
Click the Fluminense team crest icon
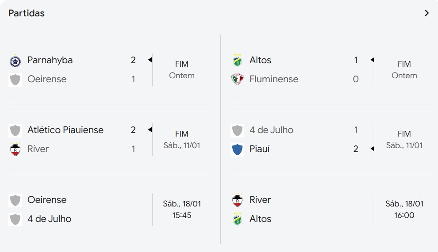point(238,79)
